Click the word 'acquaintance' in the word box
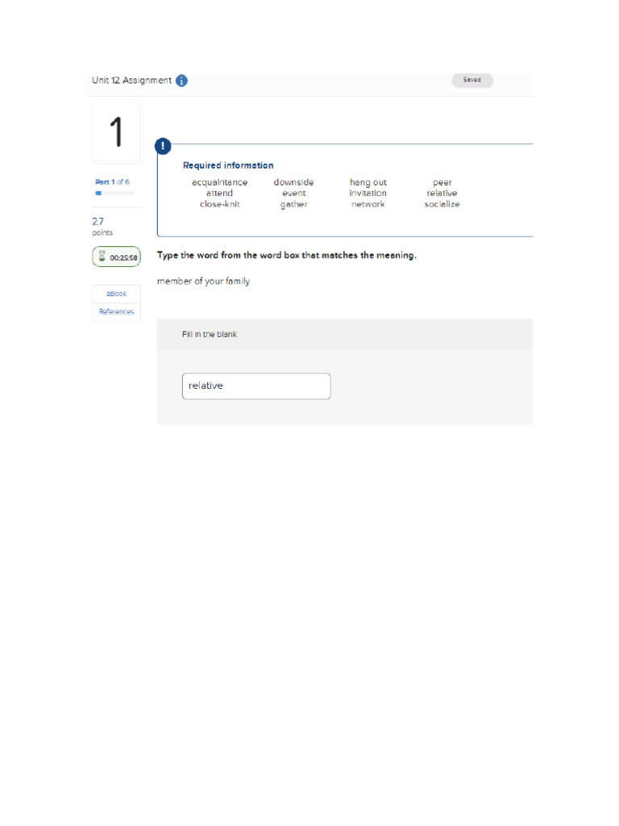 [x=219, y=182]
